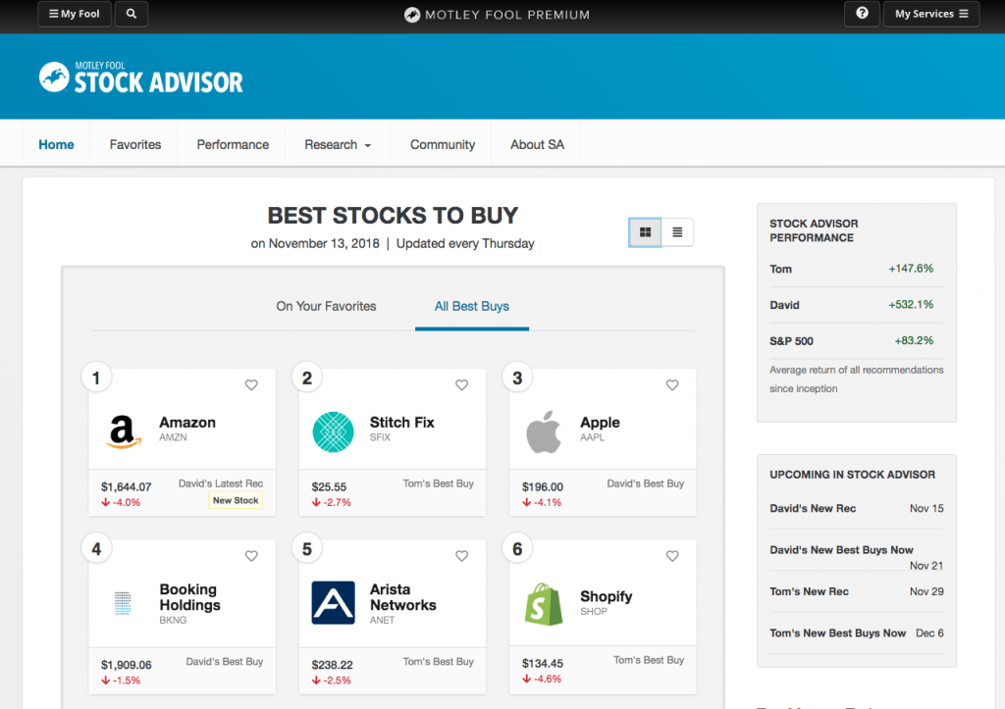Favorite Amazon using its heart icon
Image resolution: width=1005 pixels, height=709 pixels.
(250, 385)
